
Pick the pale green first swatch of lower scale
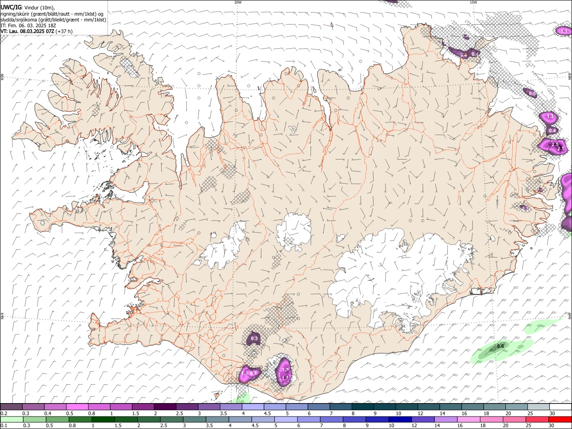click(12, 419)
